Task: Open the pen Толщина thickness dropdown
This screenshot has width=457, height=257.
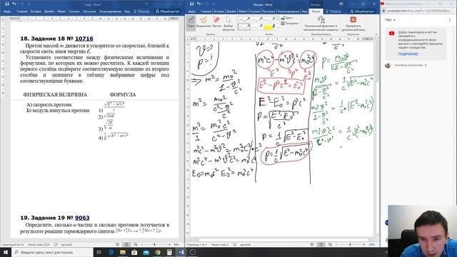Action: coord(290,23)
